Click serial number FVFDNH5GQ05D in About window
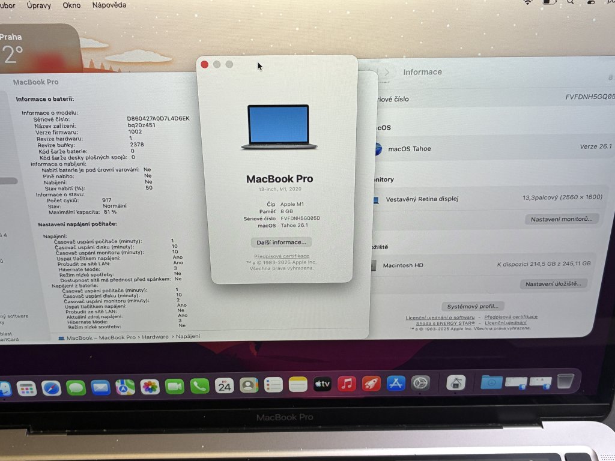615x461 pixels. pos(300,218)
